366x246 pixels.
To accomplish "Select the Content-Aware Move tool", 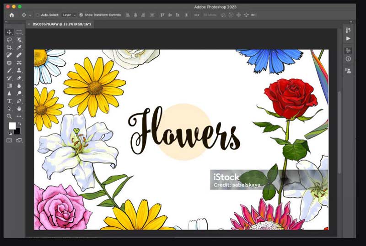I will [19, 63].
